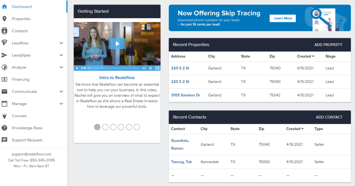This screenshot has height=186, width=355.
Task: Open the 3105 Sanders Dr property
Action: (186, 95)
